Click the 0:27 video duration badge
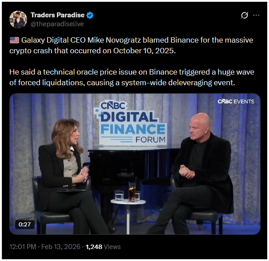Image resolution: width=269 pixels, height=261 pixels. click(25, 225)
